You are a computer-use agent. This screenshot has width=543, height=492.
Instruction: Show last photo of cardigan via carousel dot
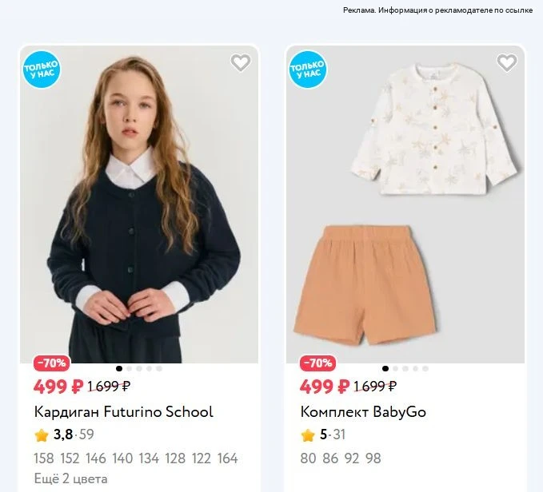point(159,368)
